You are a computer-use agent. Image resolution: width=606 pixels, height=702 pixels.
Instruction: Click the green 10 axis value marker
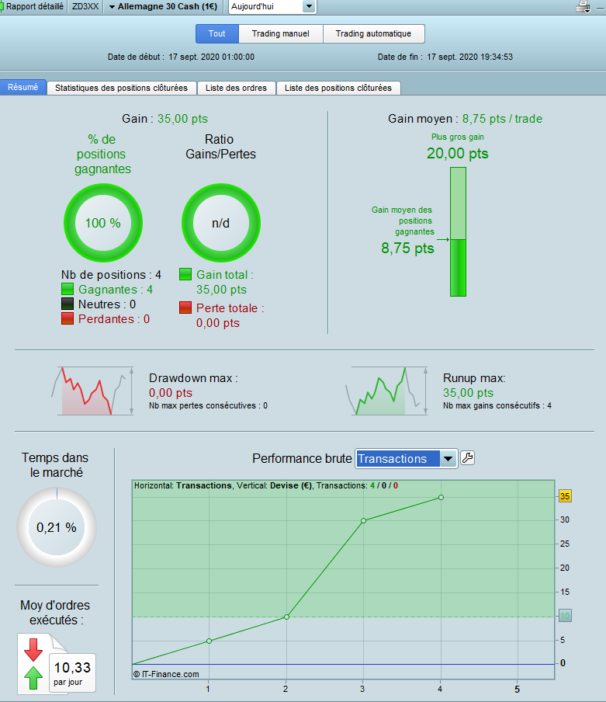565,616
